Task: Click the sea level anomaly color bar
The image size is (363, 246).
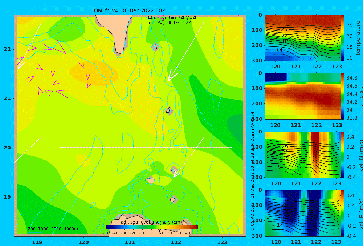Action: click(152, 227)
